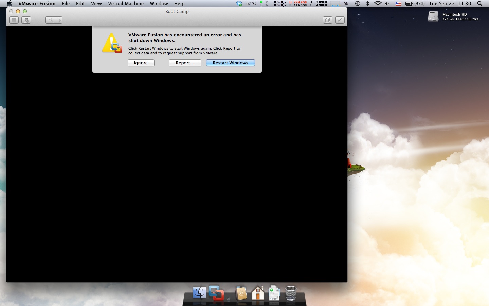489x306 pixels.
Task: Open the Home folder in Dock
Action: tap(258, 293)
